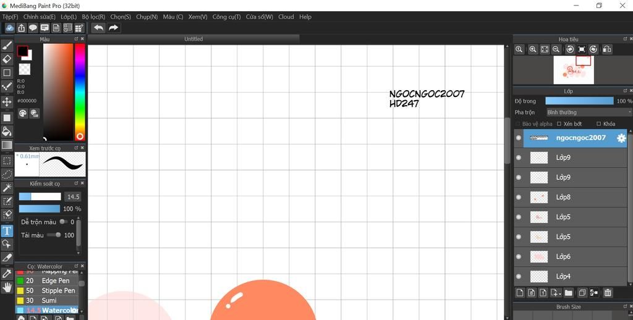Rotate canvas right in Navigator

pyautogui.click(x=593, y=49)
